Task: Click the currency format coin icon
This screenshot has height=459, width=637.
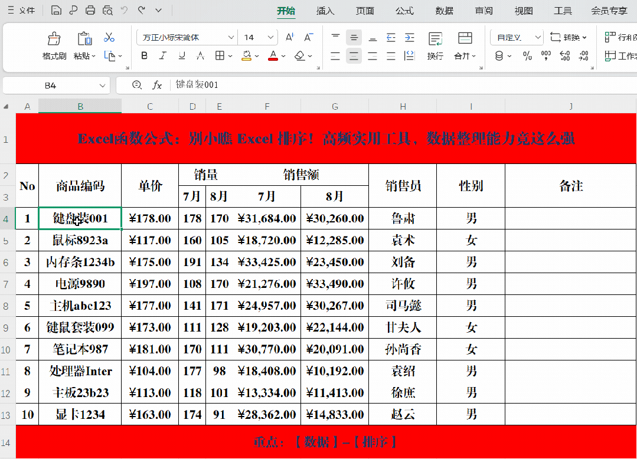Action: 499,55
